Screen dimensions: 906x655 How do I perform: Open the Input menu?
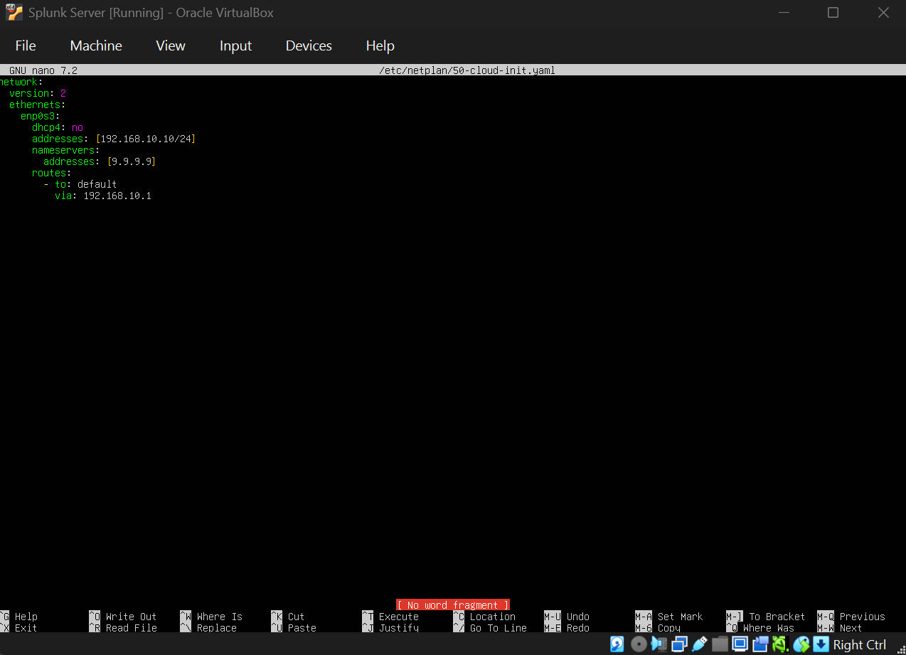point(235,46)
